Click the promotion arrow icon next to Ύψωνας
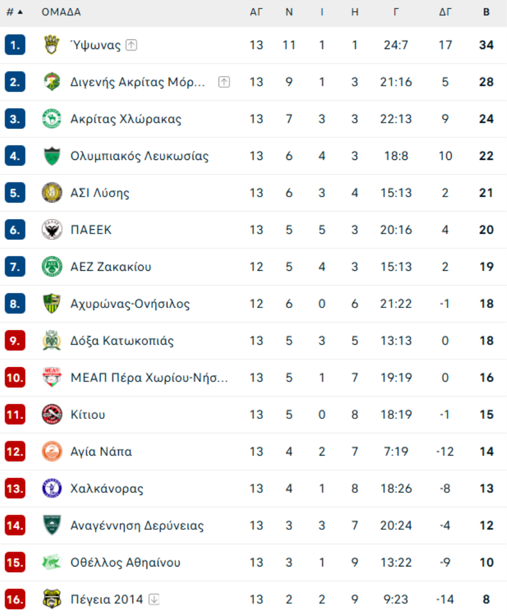This screenshot has width=507, height=616. (x=131, y=45)
